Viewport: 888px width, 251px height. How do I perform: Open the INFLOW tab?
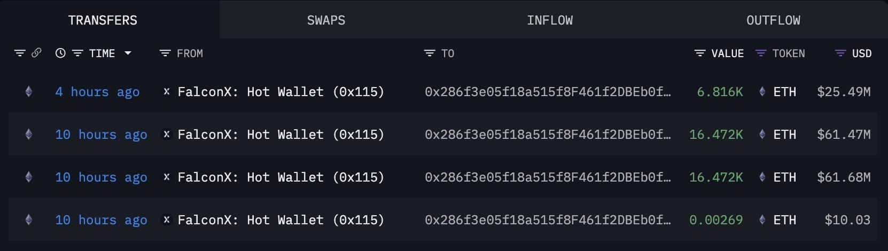click(x=550, y=20)
